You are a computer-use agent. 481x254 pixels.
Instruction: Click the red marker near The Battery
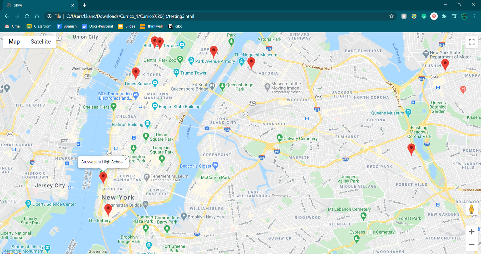(108, 210)
